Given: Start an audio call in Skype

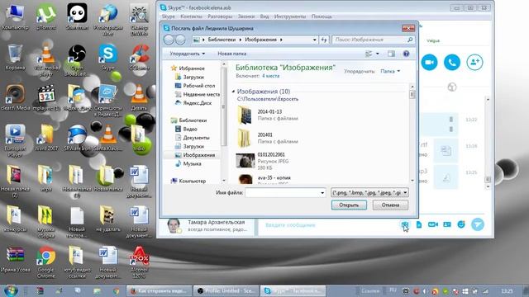Looking at the screenshot, I should click(x=452, y=63).
